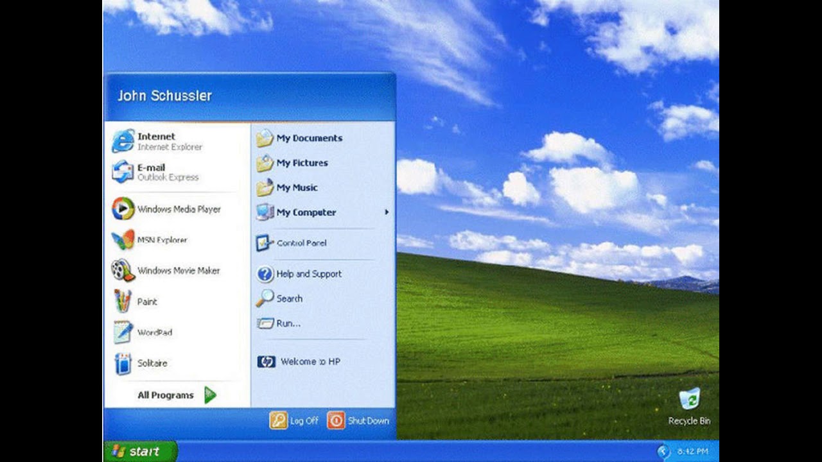Click the Windows Movie Maker film reel icon

click(123, 270)
